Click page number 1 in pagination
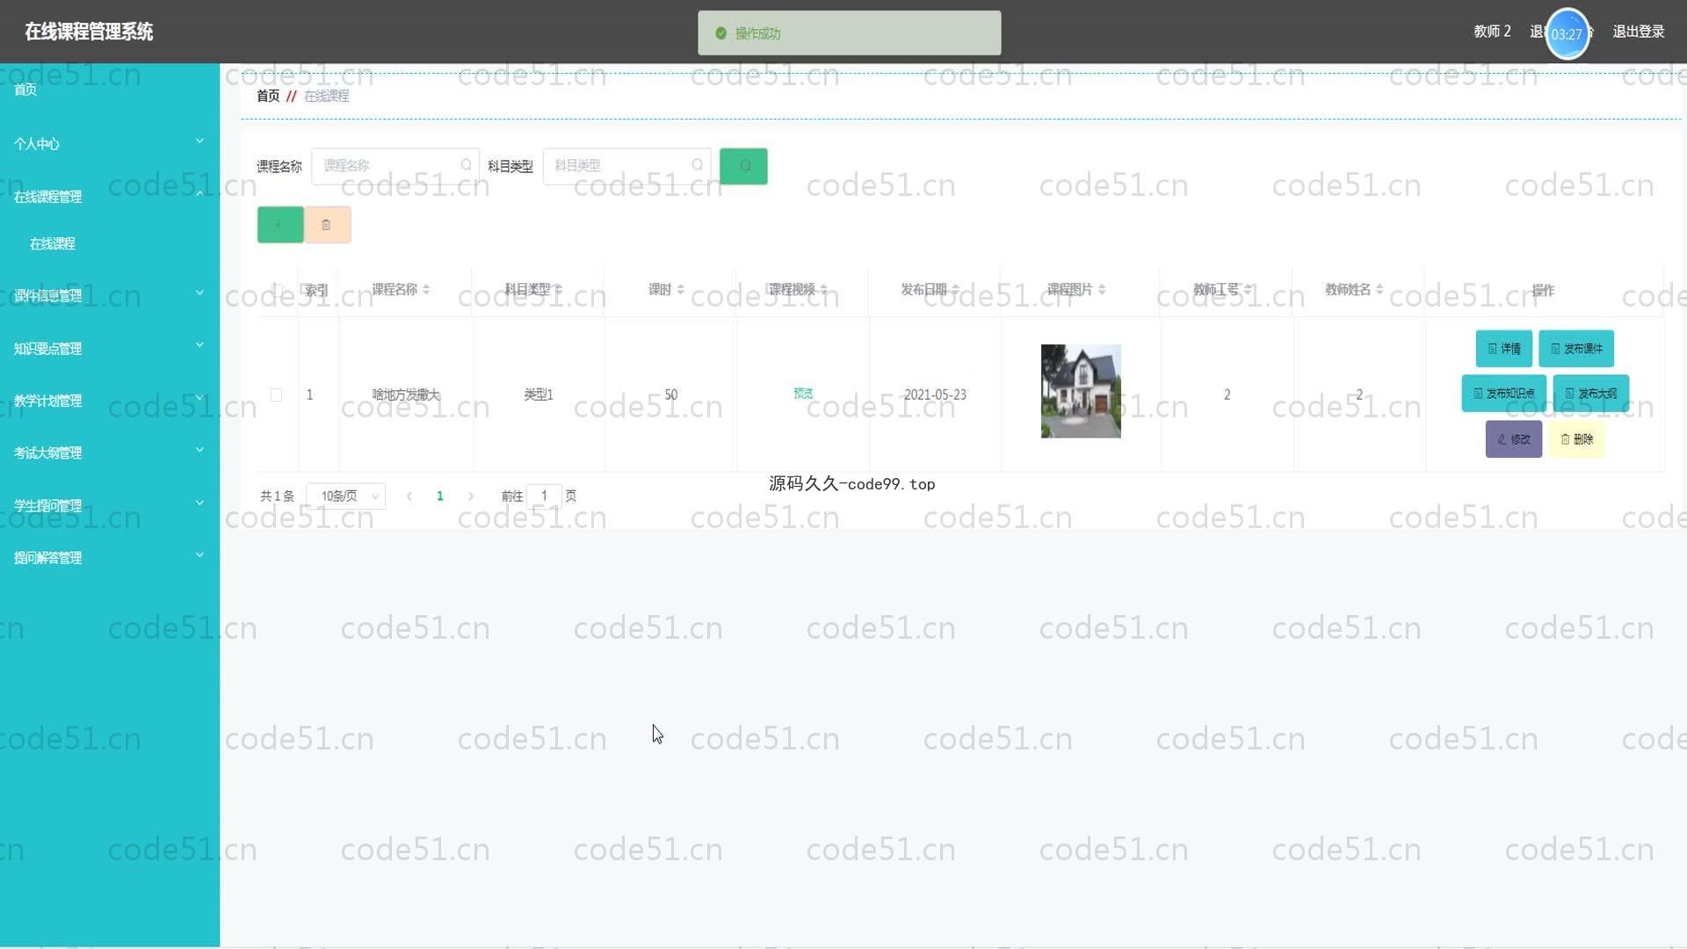 coord(440,496)
